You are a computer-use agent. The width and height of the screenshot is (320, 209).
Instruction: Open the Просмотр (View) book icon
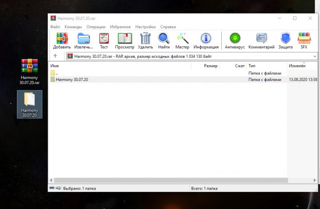125,41
